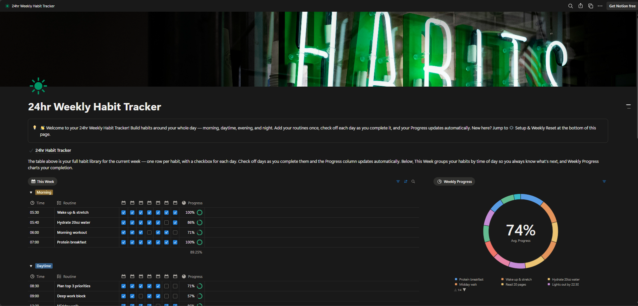Open the 24hr Habit Tracker link

tap(53, 150)
